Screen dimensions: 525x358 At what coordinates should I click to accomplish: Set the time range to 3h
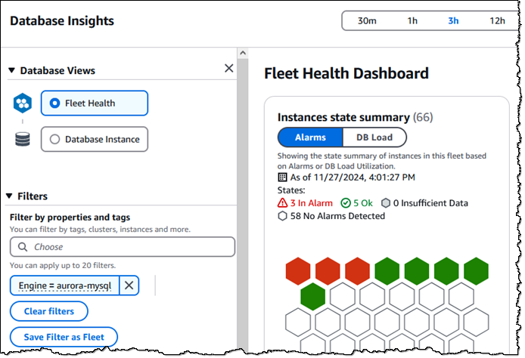453,20
